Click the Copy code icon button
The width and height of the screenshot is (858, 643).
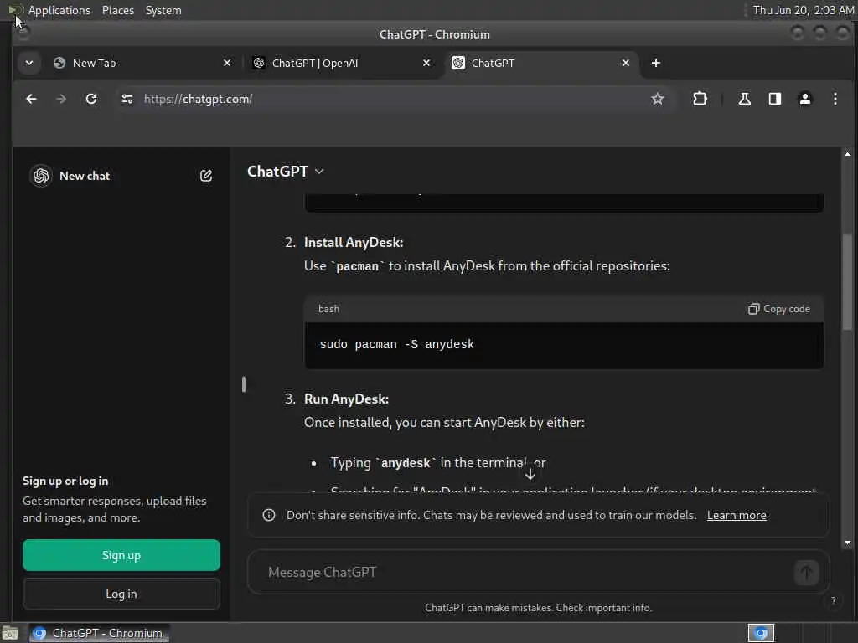coord(778,309)
